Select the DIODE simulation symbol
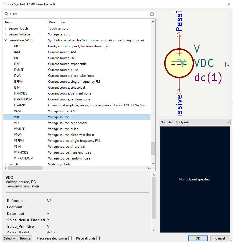This screenshot has height=243, width=233. click(19, 46)
